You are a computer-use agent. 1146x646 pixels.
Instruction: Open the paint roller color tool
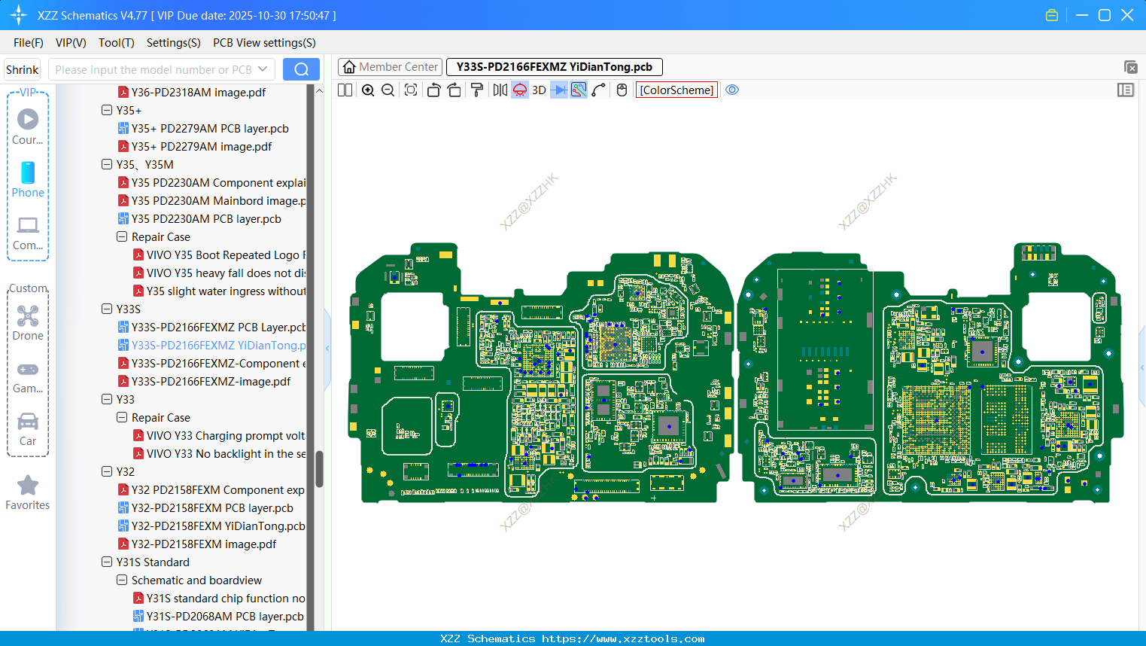(477, 90)
